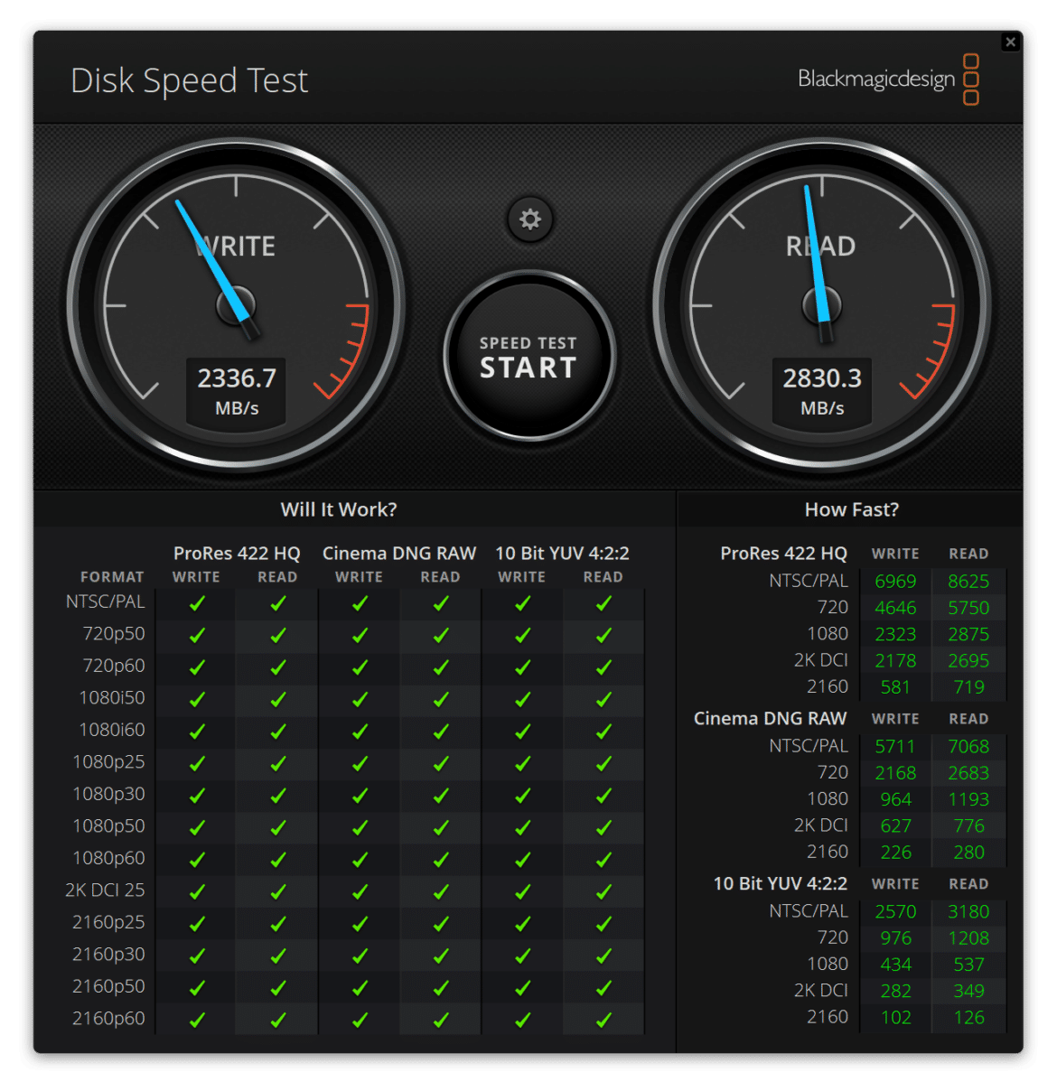Viewport: 1057px width, 1091px height.
Task: Click the read speed value 2830.3
Action: [x=822, y=378]
